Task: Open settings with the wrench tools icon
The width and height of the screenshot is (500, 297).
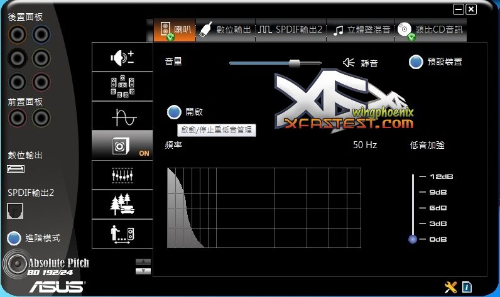Action: 450,287
